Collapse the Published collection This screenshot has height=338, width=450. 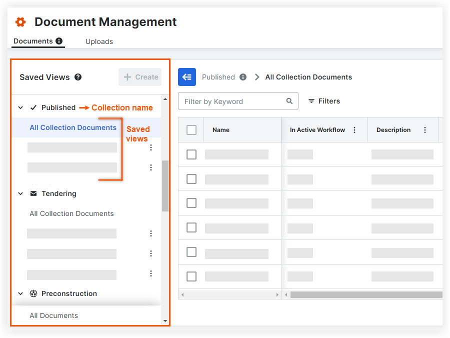click(21, 107)
